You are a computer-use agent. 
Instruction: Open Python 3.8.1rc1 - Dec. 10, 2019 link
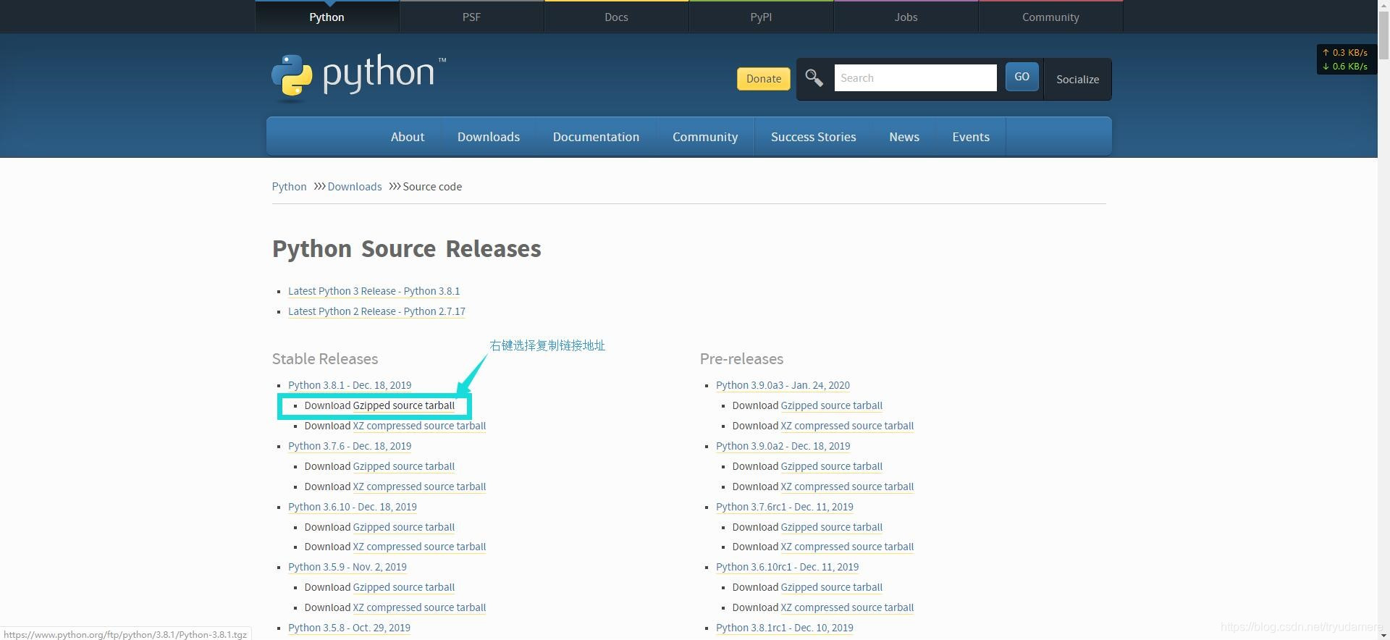(x=784, y=628)
